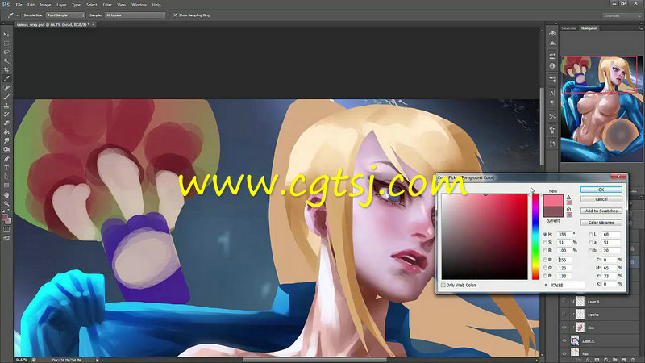Select the Zoom tool
The height and width of the screenshot is (363, 645).
(x=6, y=203)
